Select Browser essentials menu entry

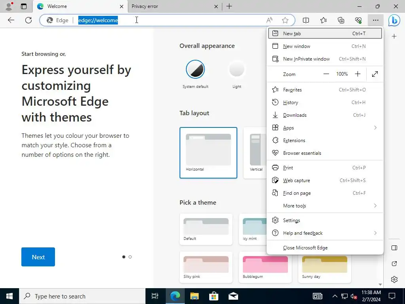point(325,153)
